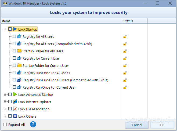The height and width of the screenshot is (131, 177).
Task: Enable the Lock Advanced Startup checkbox
Action: pyautogui.click(x=10, y=94)
